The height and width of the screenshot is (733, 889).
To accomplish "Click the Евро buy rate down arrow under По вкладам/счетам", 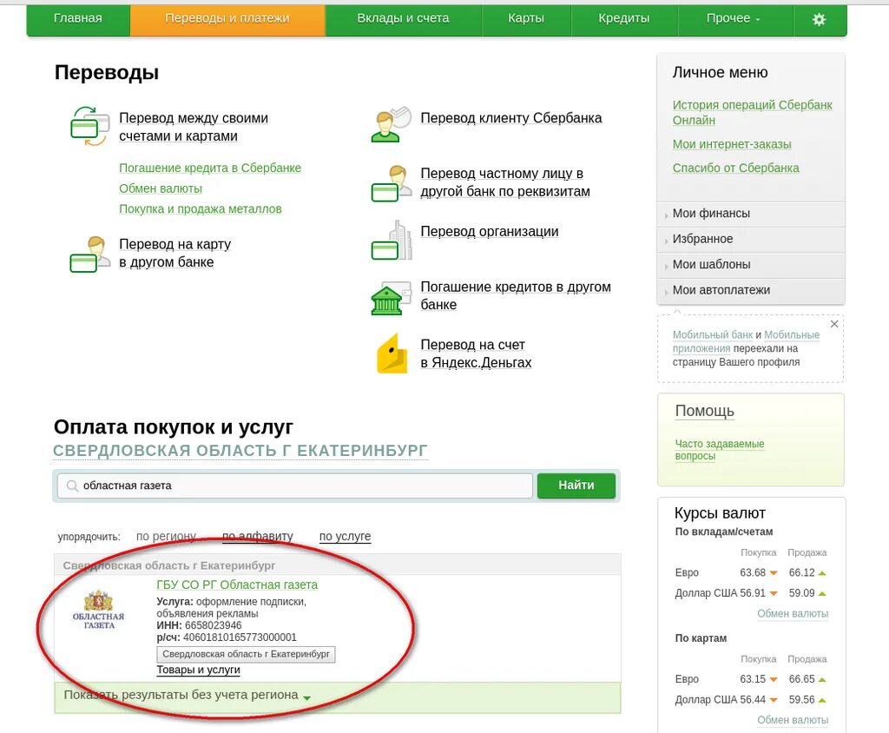I will pos(774,573).
